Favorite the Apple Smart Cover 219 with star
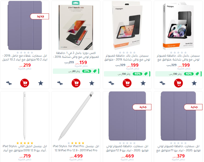Image resolution: width=204 pixels, height=162 pixels. (41, 83)
